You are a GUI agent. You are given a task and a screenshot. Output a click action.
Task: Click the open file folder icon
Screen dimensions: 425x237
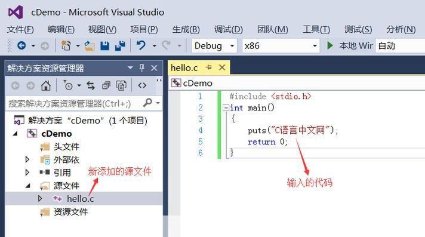click(90, 46)
